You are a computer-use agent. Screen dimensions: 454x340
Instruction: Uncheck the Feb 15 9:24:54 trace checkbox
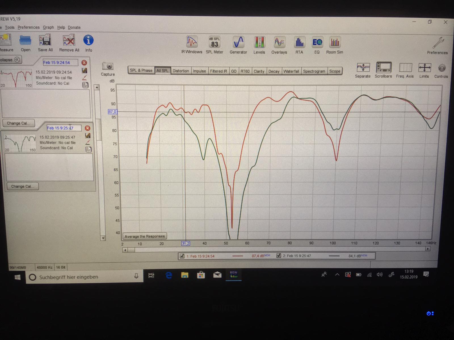182,256
